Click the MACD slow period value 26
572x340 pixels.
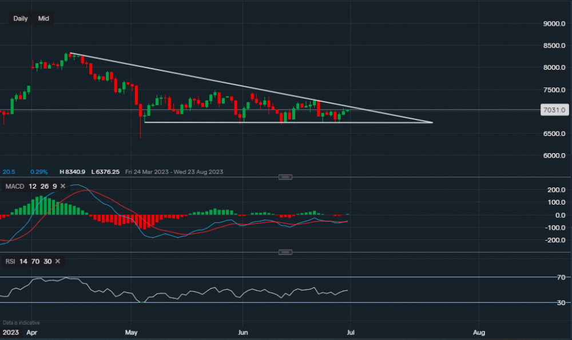[43, 186]
